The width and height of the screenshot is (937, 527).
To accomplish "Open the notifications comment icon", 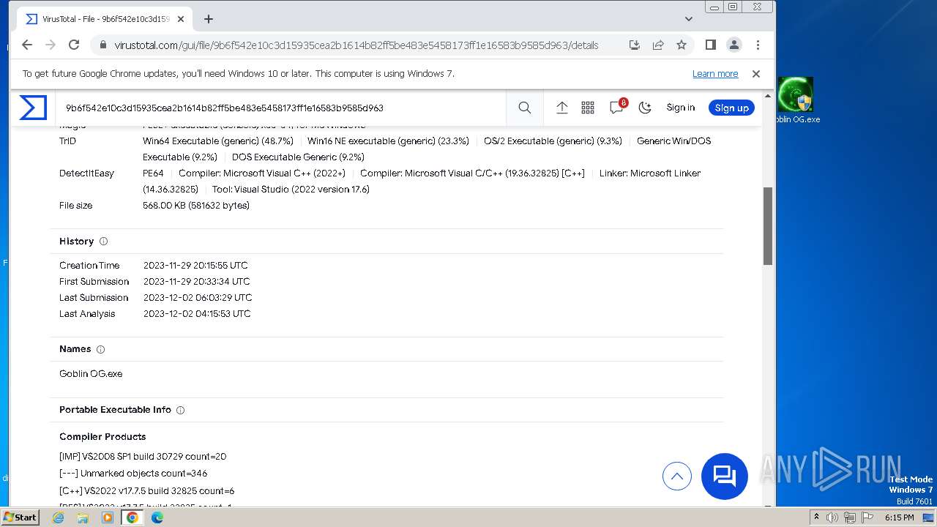I will (x=616, y=108).
